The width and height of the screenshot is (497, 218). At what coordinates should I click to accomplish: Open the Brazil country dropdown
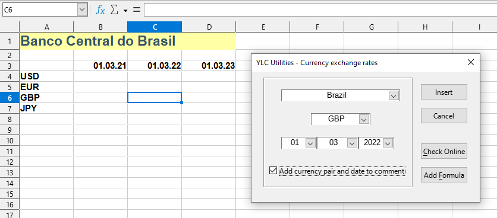[394, 95]
